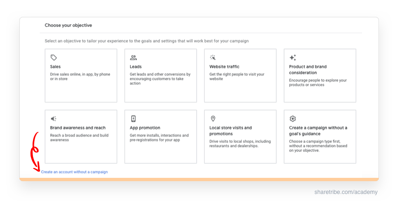This screenshot has height=215, width=402.
Task: Choose Create a campaign without a goal's guidance
Action: pyautogui.click(x=318, y=130)
